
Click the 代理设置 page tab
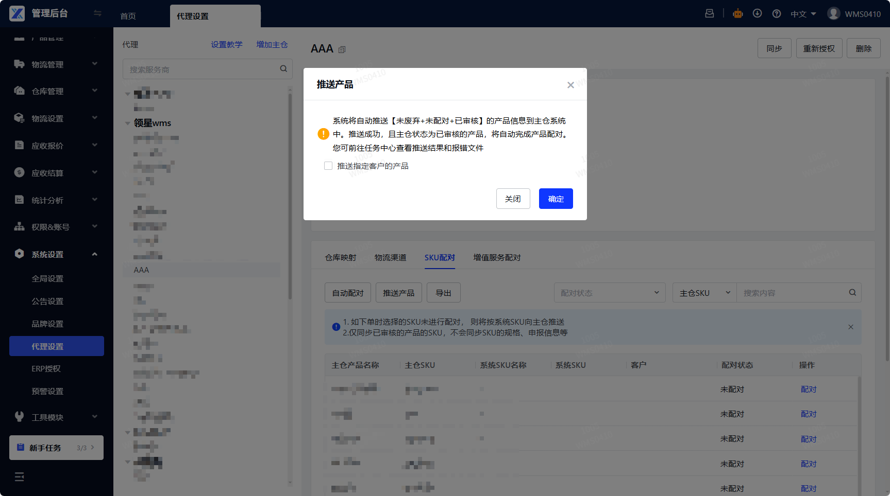point(215,16)
